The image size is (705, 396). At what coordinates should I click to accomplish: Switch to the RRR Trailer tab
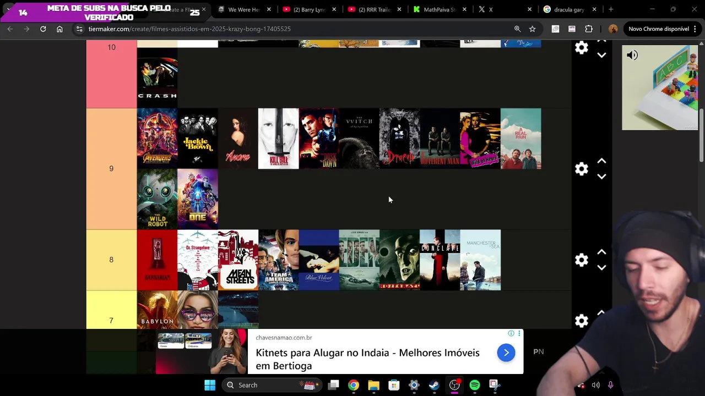373,9
